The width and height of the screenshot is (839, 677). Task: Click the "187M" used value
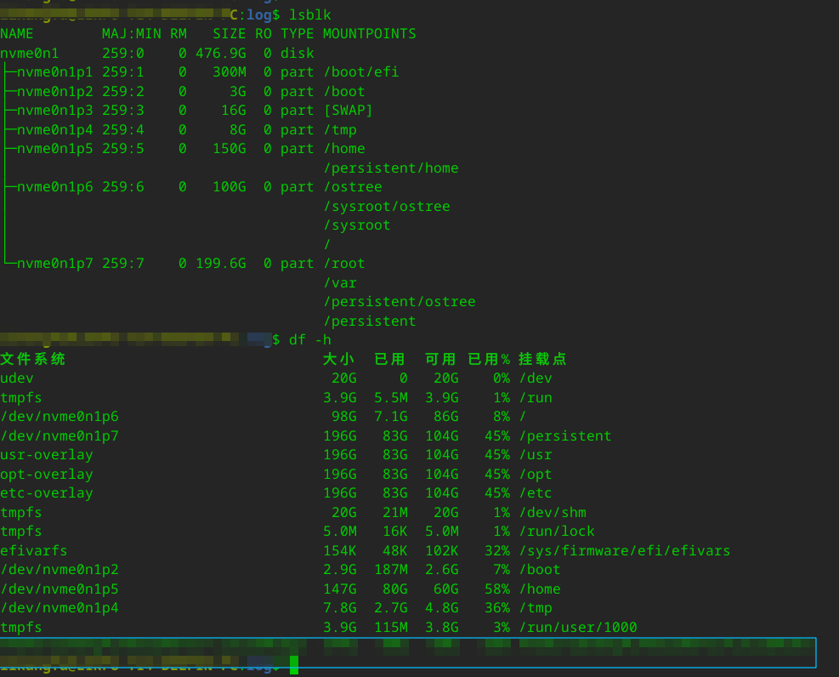point(391,570)
